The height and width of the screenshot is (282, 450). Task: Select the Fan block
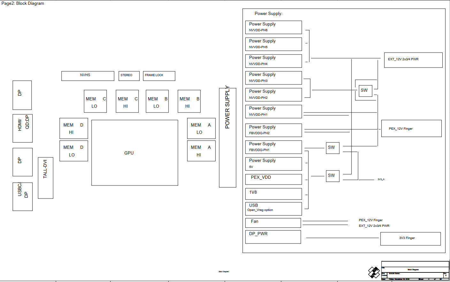pyautogui.click(x=273, y=223)
